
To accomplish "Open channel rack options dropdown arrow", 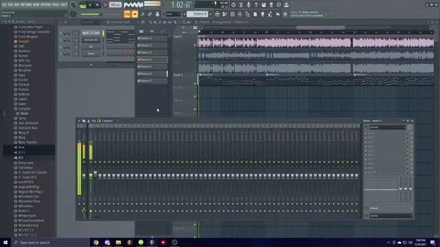I will point(60,22).
